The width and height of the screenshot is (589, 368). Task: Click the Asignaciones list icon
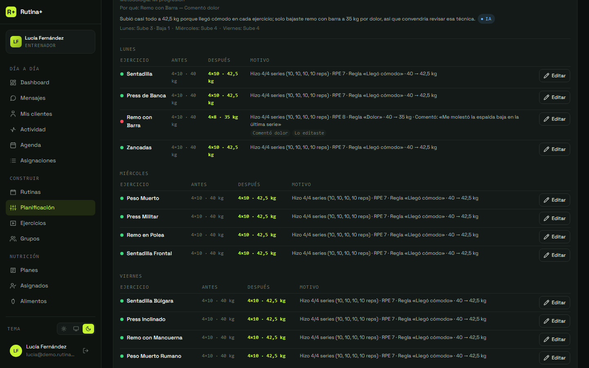[x=13, y=161]
